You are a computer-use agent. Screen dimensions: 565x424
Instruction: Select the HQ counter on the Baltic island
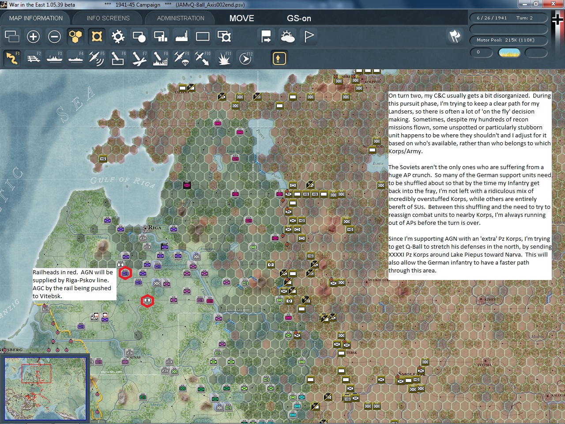point(103,159)
